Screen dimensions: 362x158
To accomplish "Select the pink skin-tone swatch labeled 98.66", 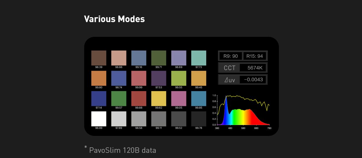I will point(119,58).
